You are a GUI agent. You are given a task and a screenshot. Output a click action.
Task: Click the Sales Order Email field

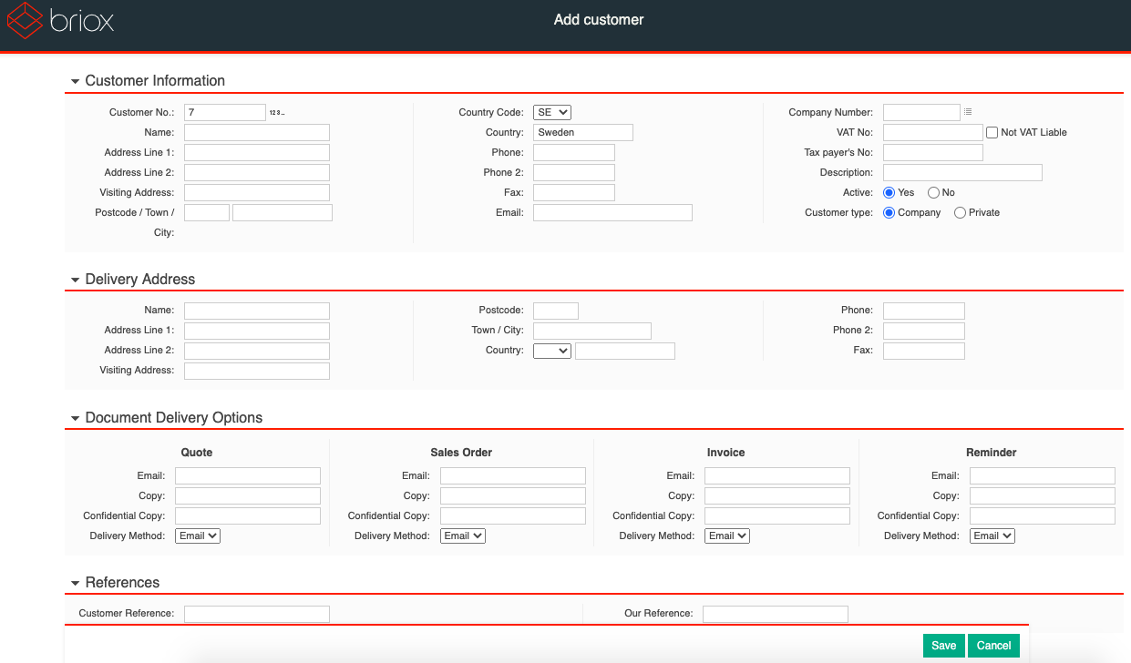tap(513, 475)
